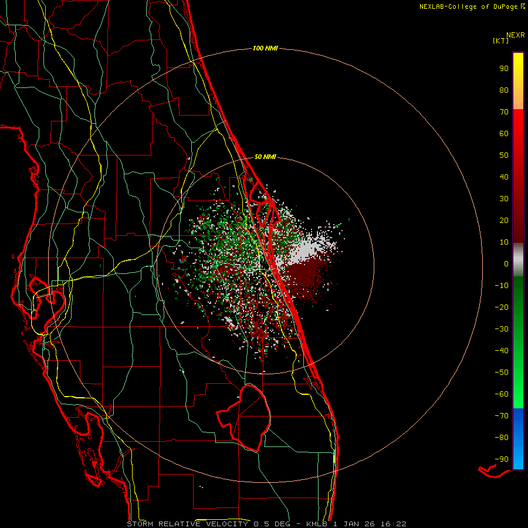Screen dimensions: 528x528
Task: Click the NEXR label above the color scale
Action: point(516,35)
